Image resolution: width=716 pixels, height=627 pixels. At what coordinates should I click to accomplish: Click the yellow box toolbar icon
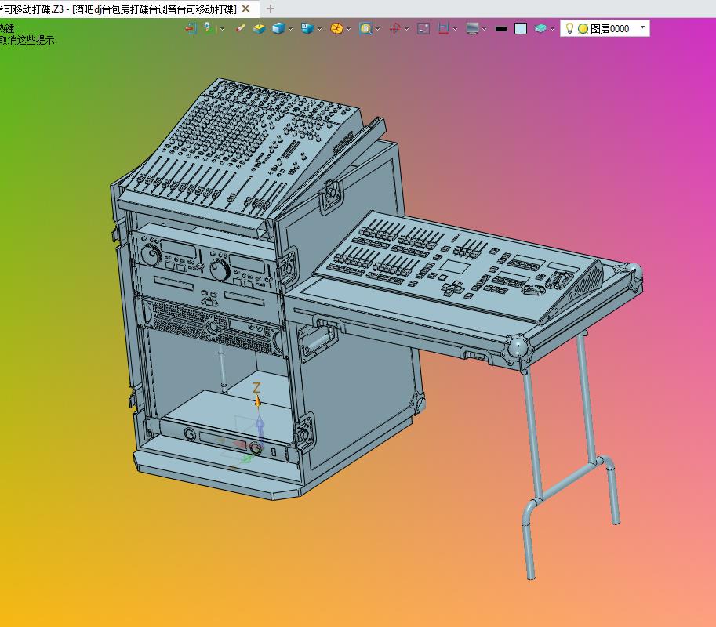click(259, 28)
